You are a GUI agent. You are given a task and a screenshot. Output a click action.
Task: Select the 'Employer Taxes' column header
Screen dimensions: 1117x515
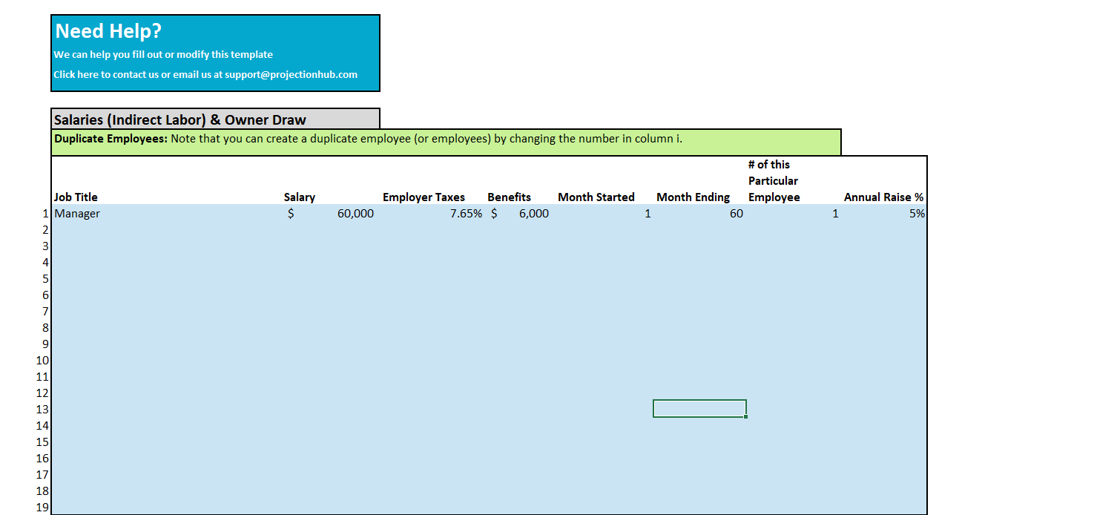tap(424, 197)
